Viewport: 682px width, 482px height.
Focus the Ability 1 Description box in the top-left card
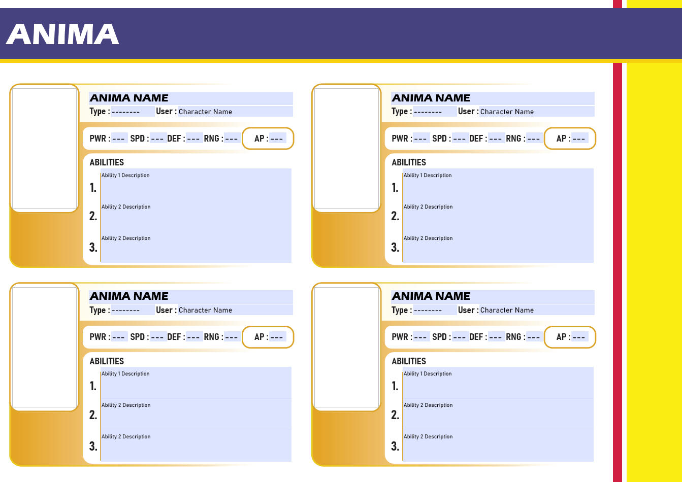(x=196, y=184)
